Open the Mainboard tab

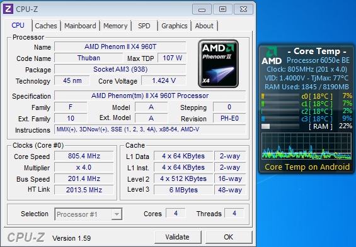80,26
